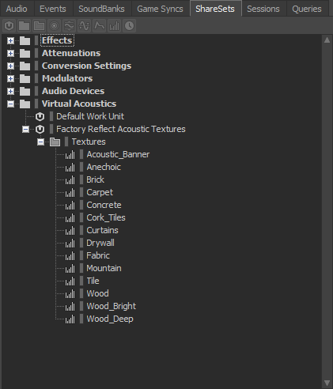
Task: Select the Concrete acoustic texture
Action: pyautogui.click(x=104, y=205)
